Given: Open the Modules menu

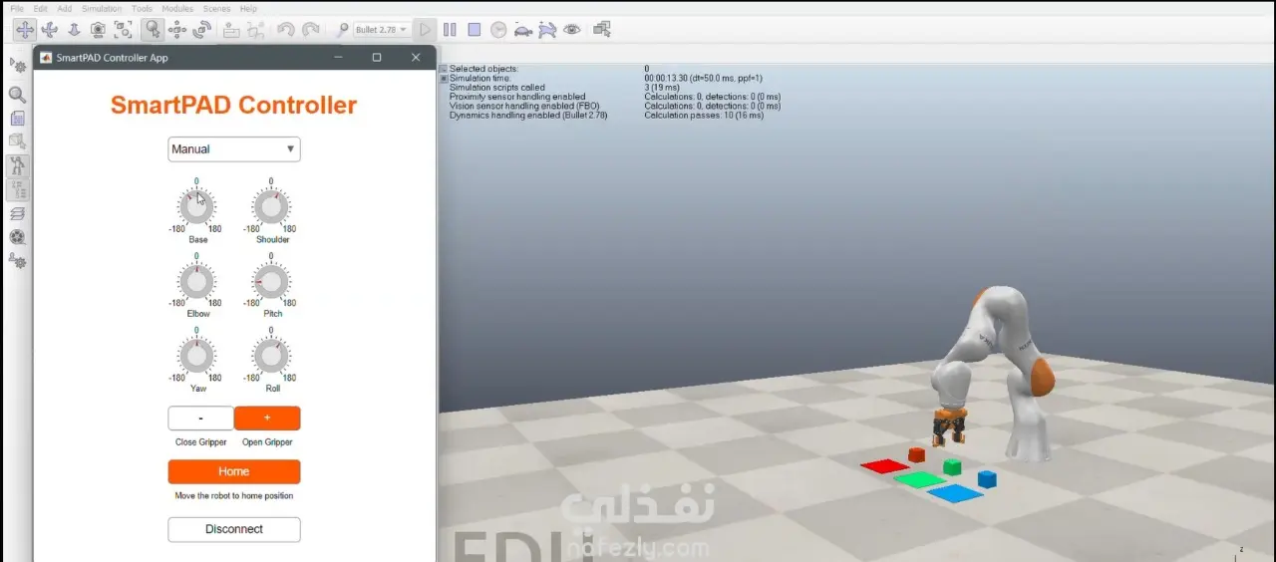Looking at the screenshot, I should [x=178, y=8].
